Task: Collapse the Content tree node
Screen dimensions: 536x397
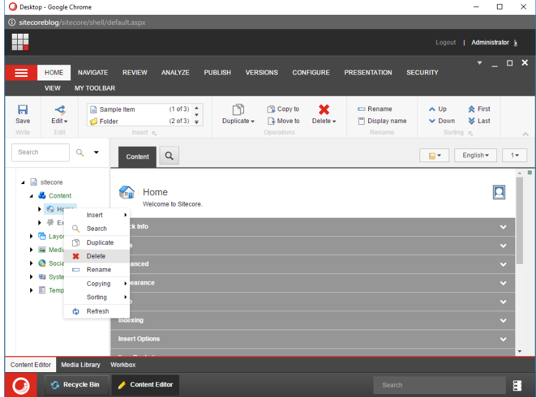Action: point(31,196)
